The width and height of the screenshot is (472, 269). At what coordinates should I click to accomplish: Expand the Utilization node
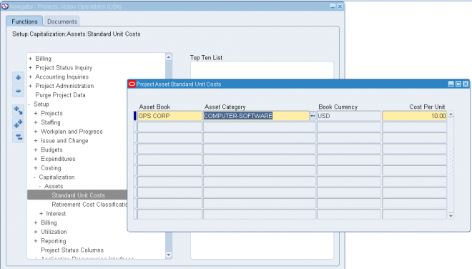coord(36,232)
